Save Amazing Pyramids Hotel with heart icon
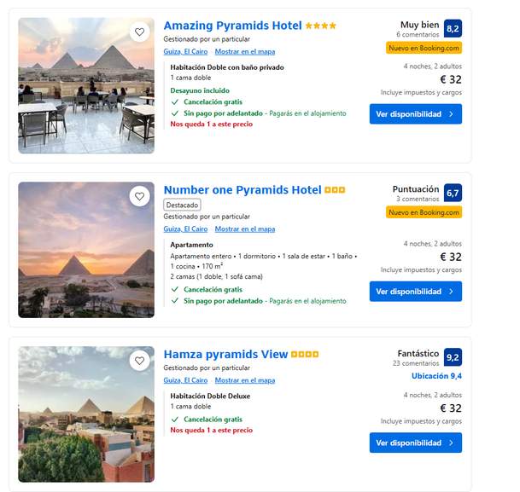The image size is (520, 492). click(x=139, y=32)
